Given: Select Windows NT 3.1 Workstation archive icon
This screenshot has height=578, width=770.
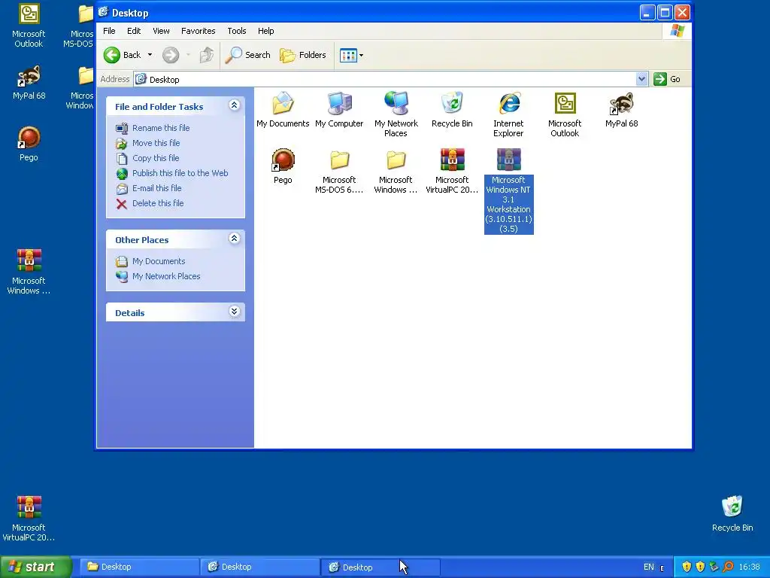Looking at the screenshot, I should pyautogui.click(x=509, y=160).
